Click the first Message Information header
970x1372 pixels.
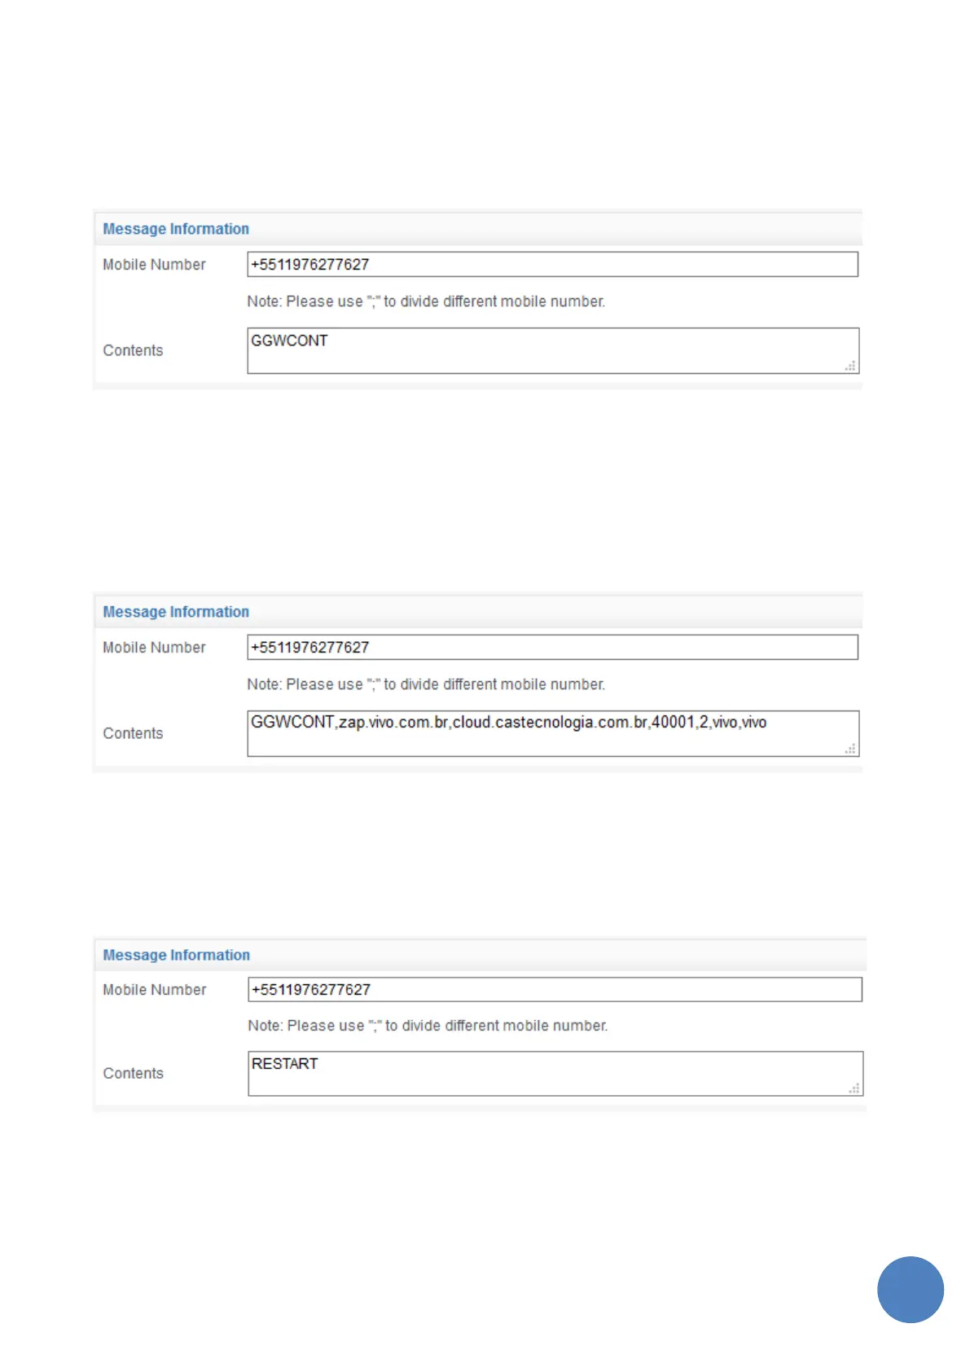point(176,229)
